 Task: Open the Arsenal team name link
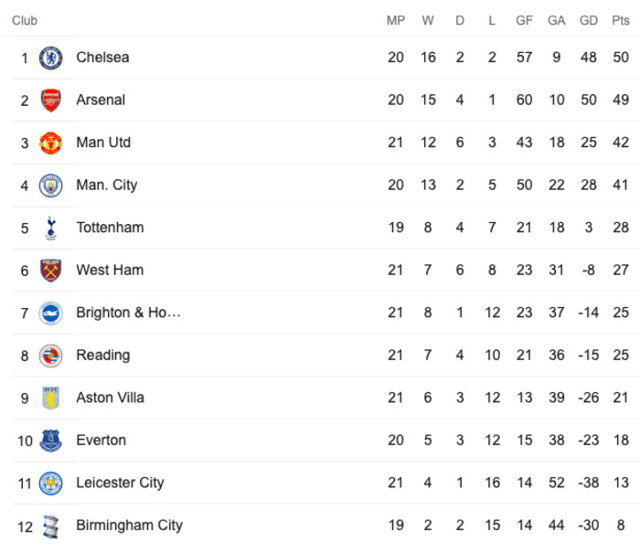click(101, 100)
